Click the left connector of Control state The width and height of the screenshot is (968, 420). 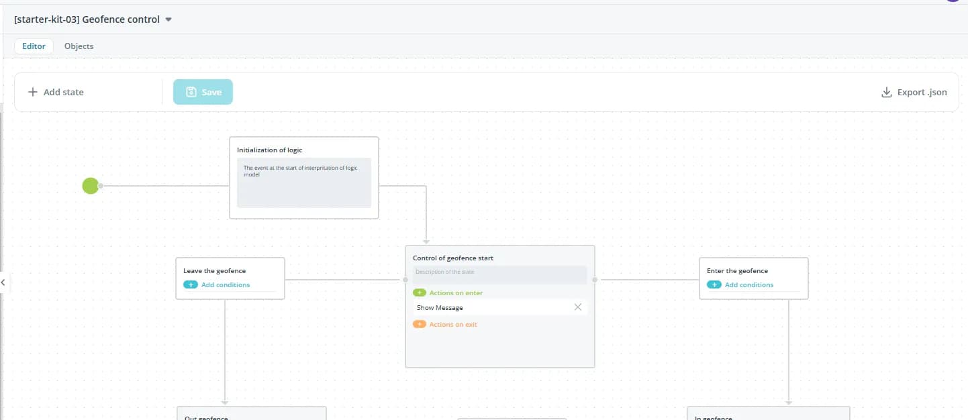click(x=405, y=280)
